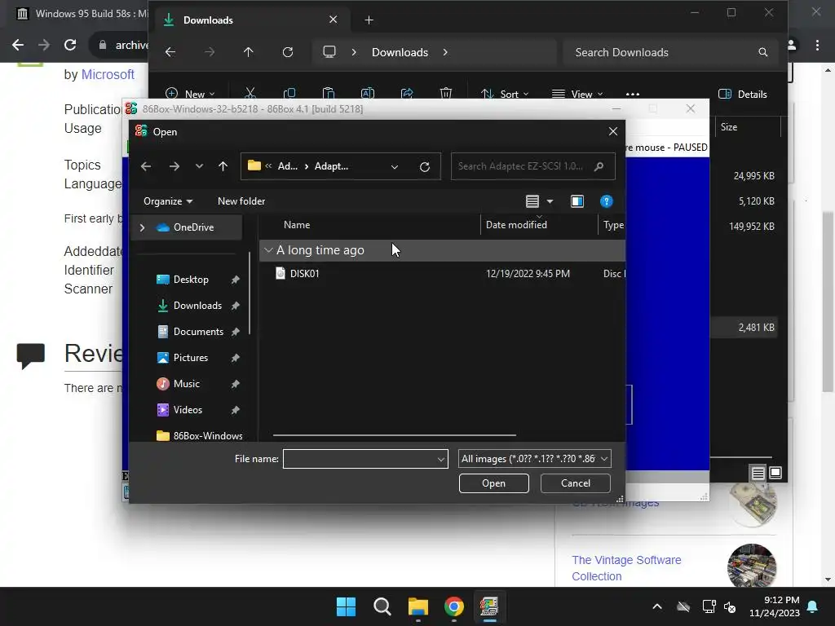Click the File name input field
835x626 pixels.
360,459
